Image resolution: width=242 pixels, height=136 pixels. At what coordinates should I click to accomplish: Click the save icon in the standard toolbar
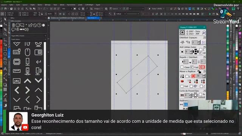click(11, 9)
